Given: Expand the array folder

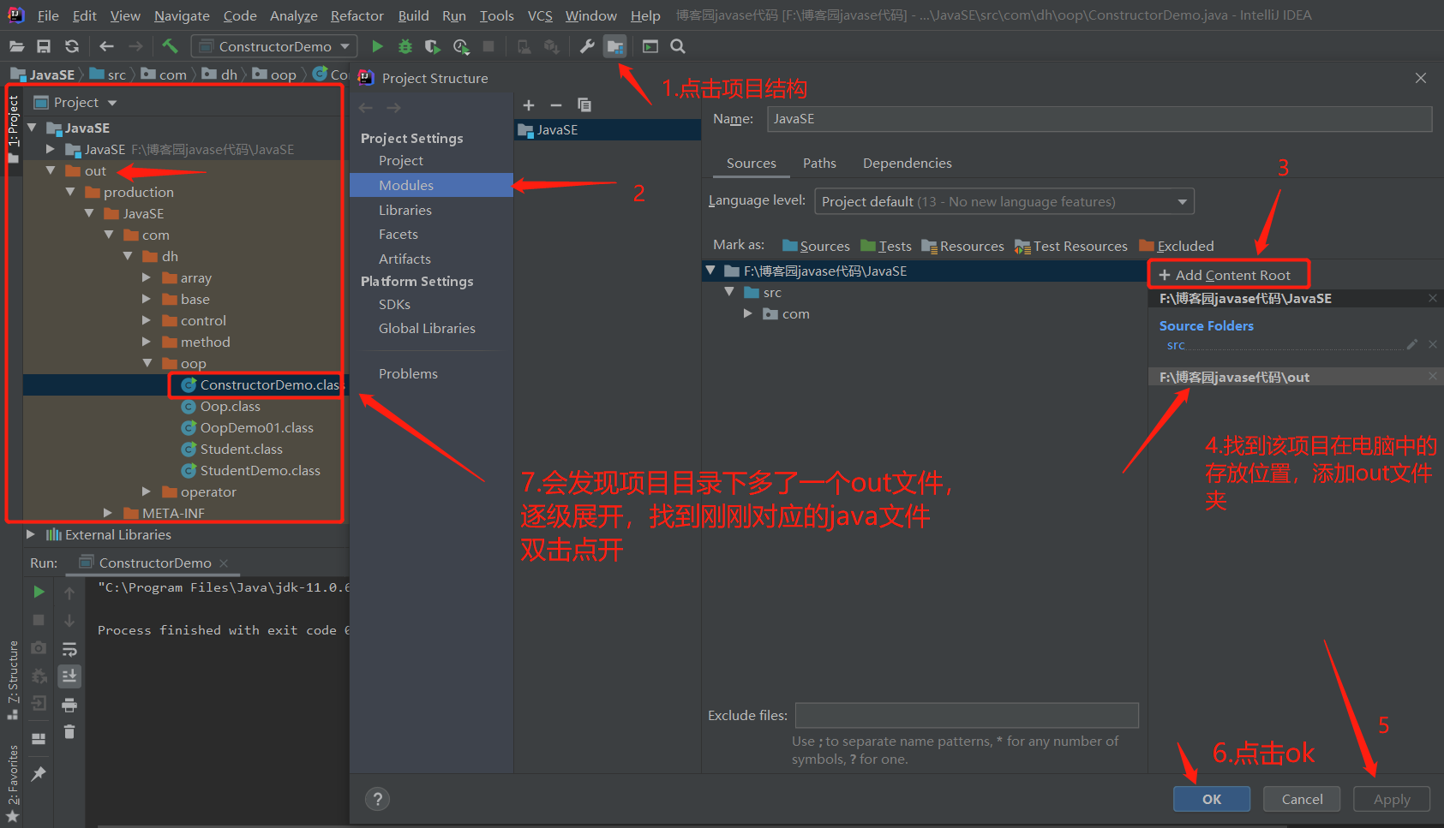Looking at the screenshot, I should click(x=146, y=277).
